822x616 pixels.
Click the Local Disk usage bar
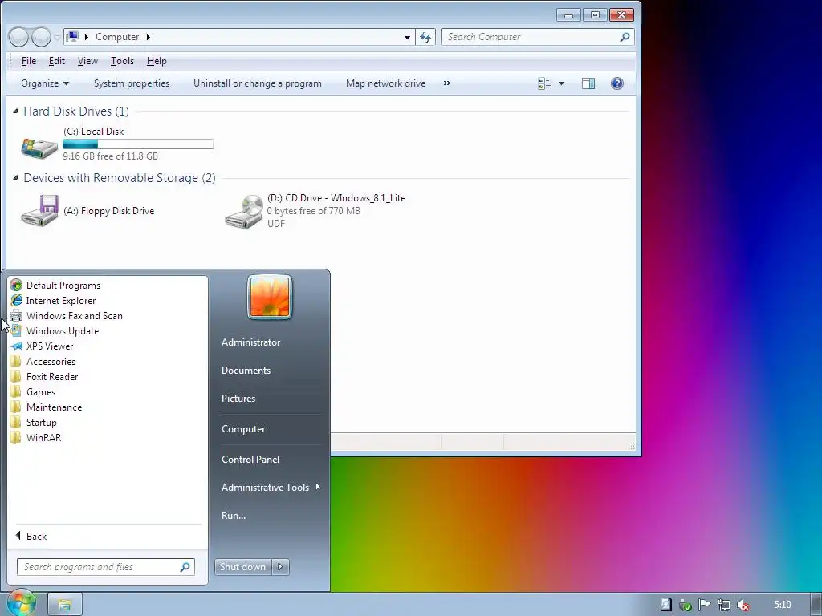138,144
